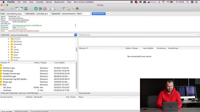Open the Apple menu
Viewport: 200px width, 112px height.
click(x=3, y=2)
